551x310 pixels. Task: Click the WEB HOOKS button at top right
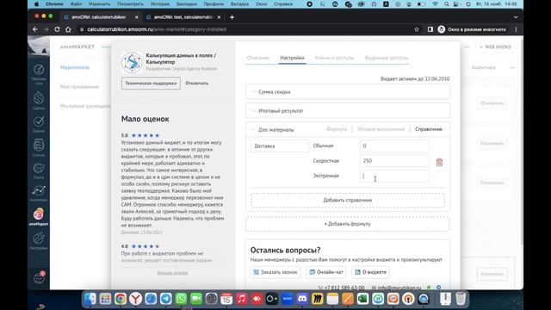[x=495, y=46]
